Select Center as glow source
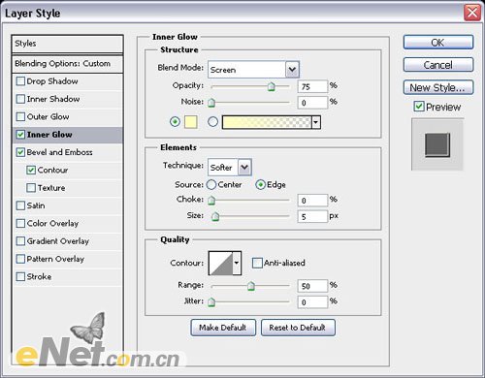This screenshot has height=378, width=485. (211, 184)
